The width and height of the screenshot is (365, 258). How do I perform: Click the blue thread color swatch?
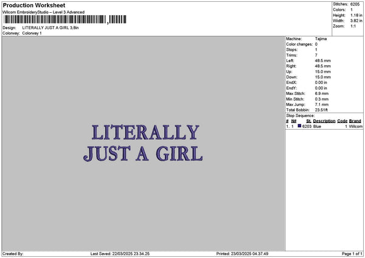point(299,126)
